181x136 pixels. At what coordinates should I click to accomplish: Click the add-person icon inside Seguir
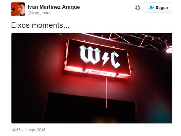pyautogui.click(x=151, y=8)
